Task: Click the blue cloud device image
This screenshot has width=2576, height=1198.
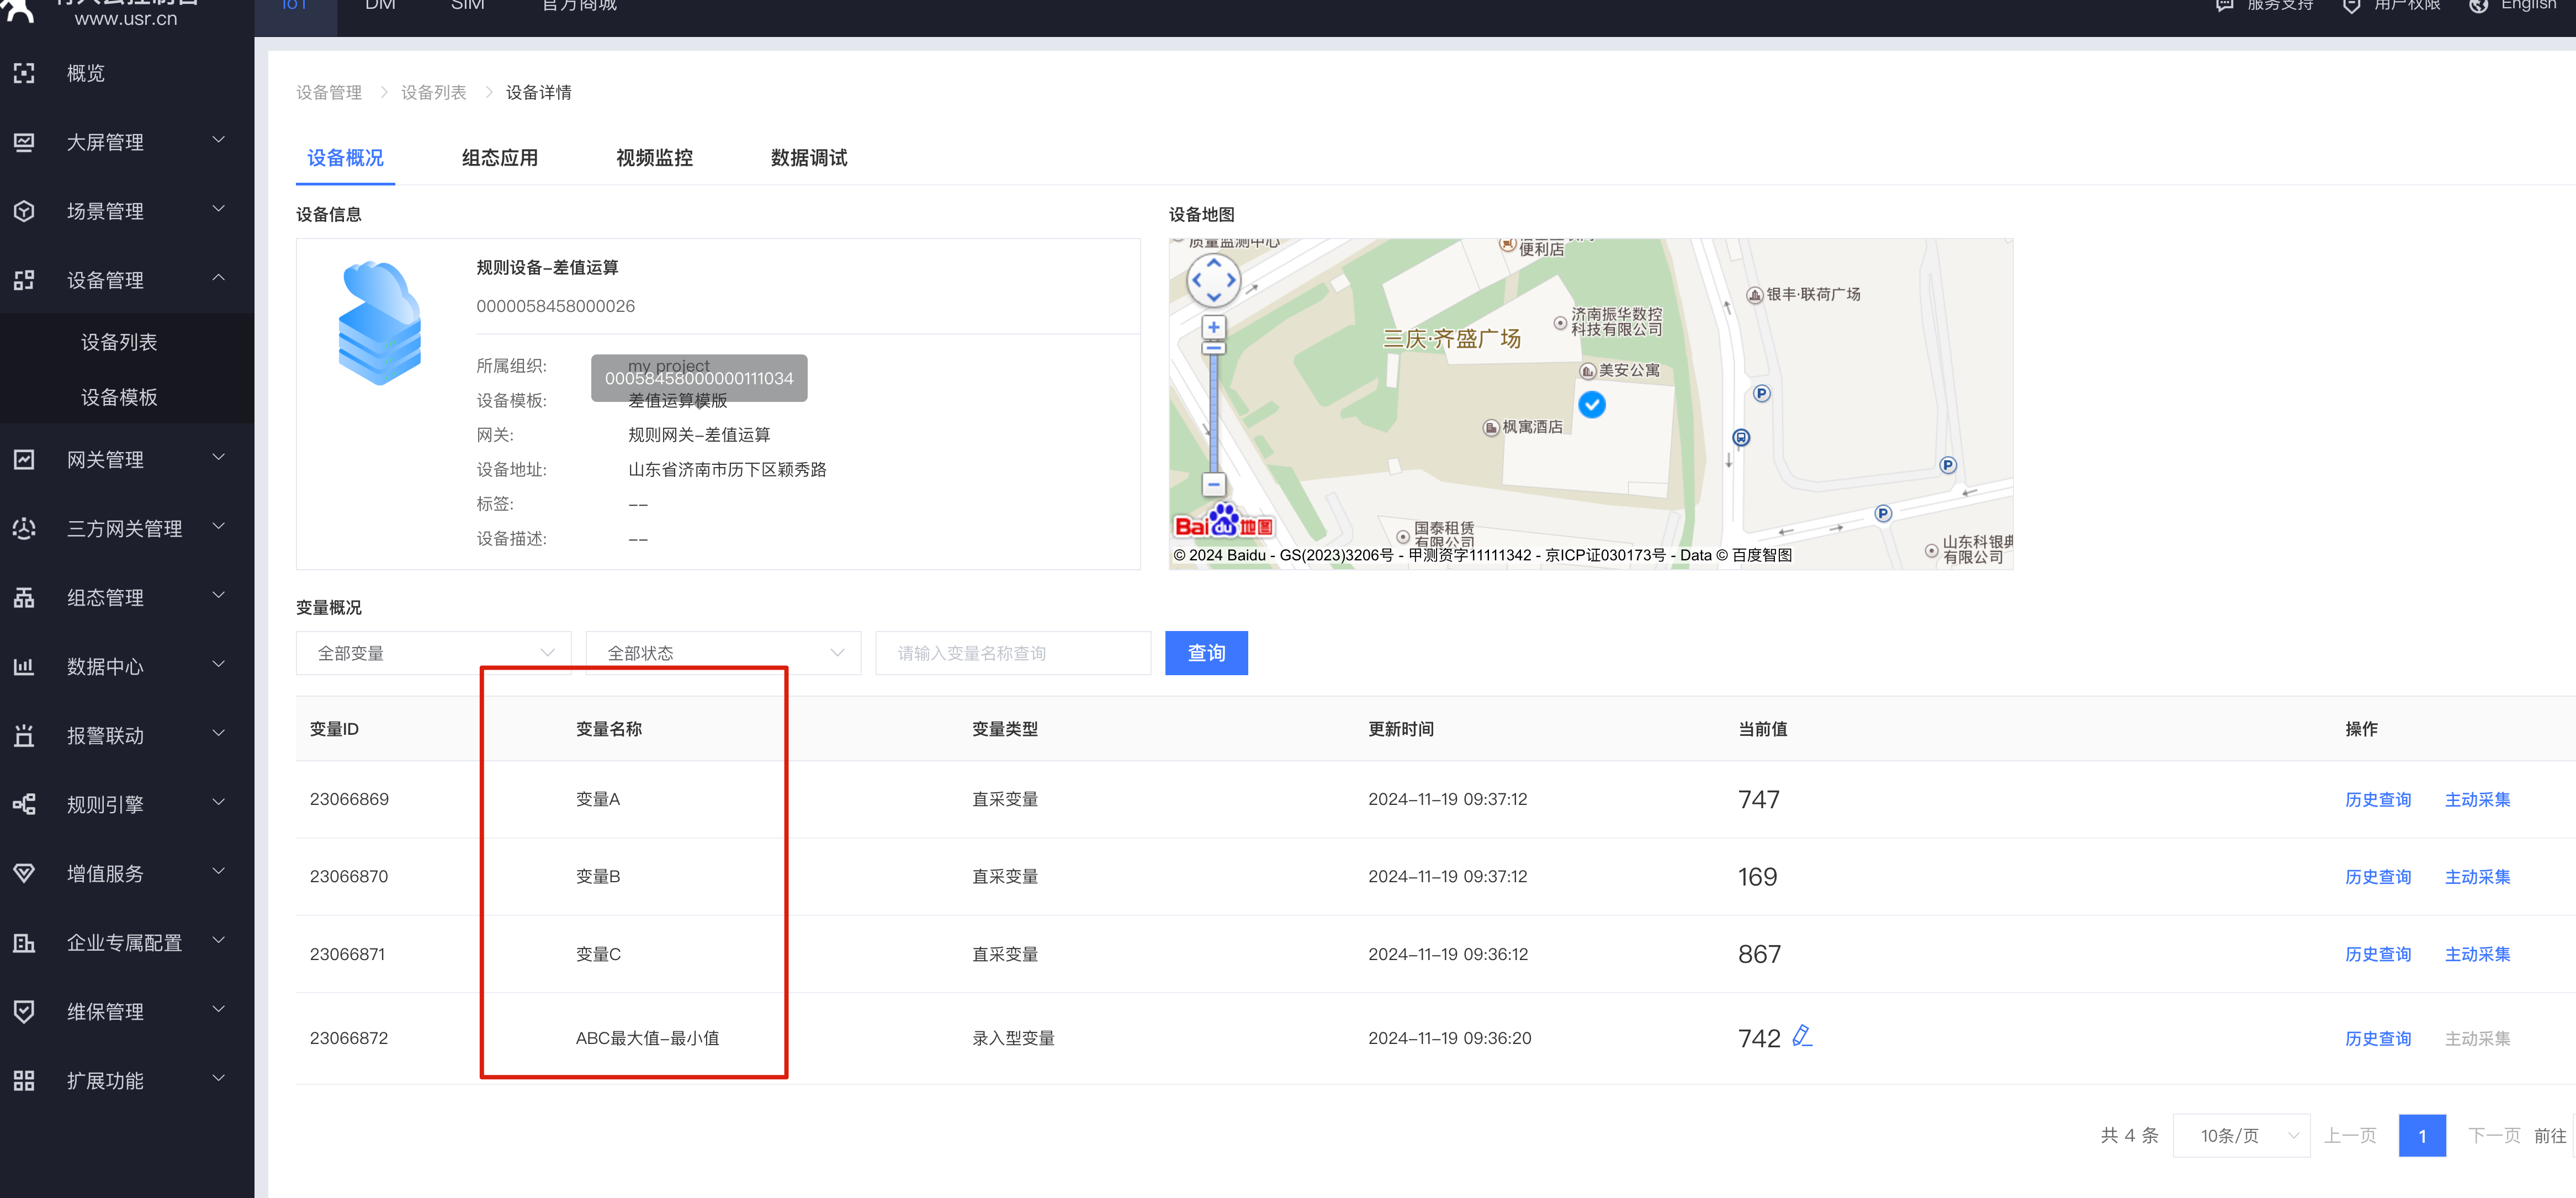Action: [x=380, y=323]
